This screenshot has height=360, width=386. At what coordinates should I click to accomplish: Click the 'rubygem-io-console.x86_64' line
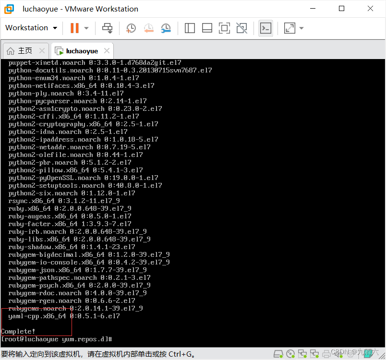[x=89, y=262]
